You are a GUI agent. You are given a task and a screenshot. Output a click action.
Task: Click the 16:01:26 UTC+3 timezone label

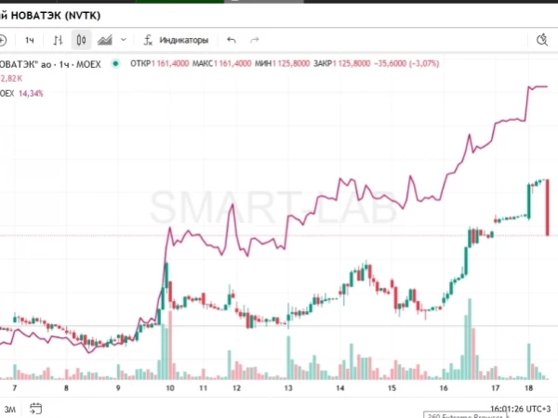coord(520,409)
